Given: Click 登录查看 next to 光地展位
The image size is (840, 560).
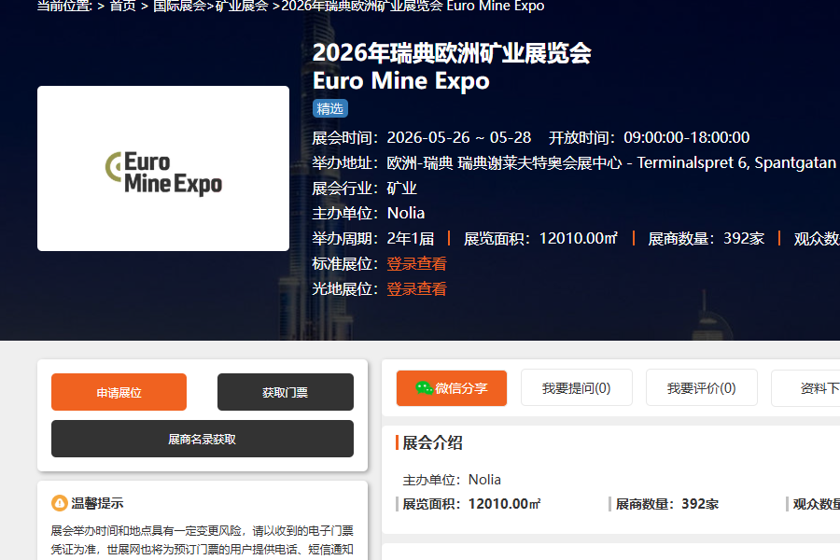Looking at the screenshot, I should point(416,288).
